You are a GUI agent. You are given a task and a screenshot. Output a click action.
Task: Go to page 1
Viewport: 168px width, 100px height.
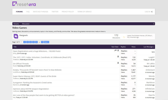22,42
